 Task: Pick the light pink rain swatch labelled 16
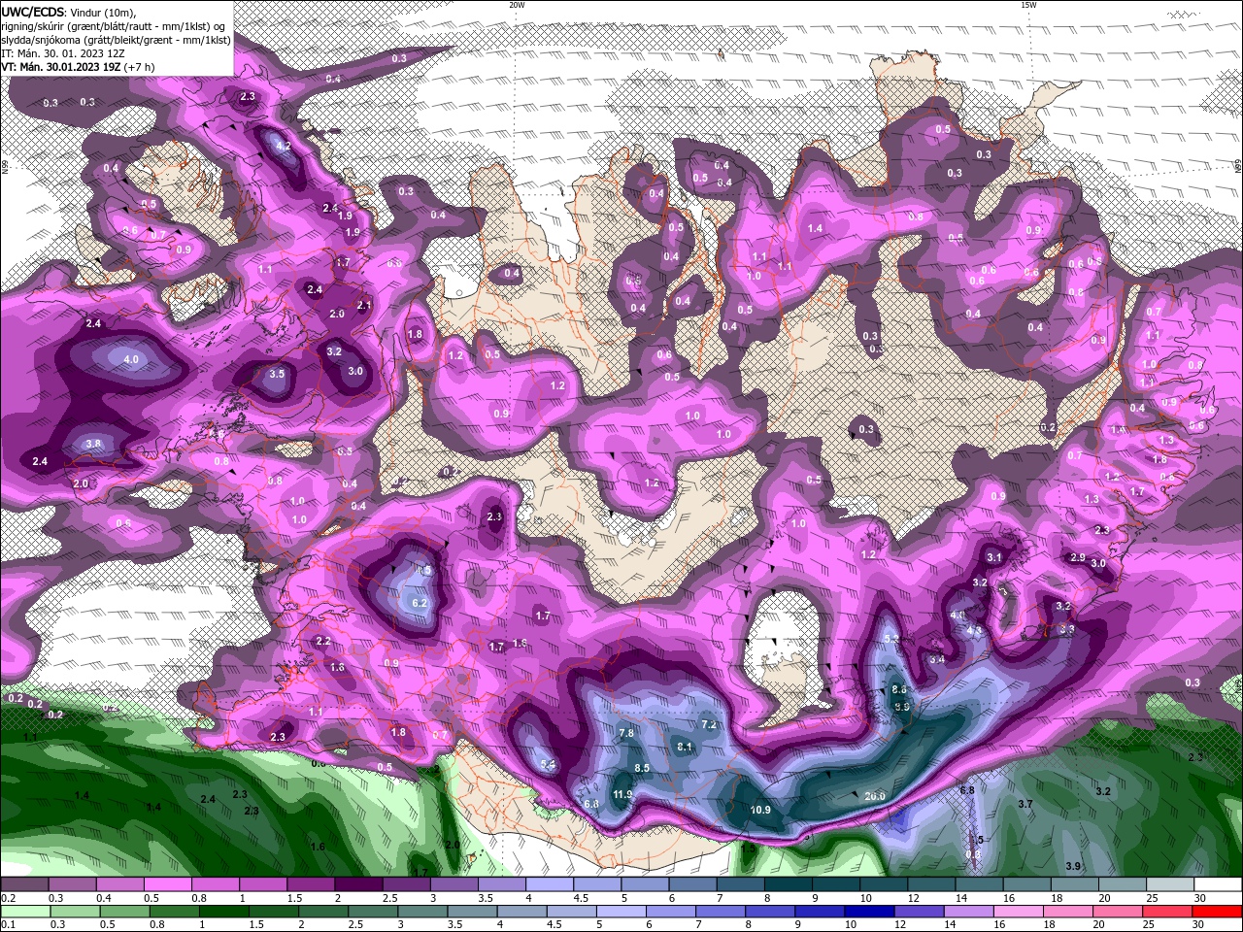pos(1018,912)
